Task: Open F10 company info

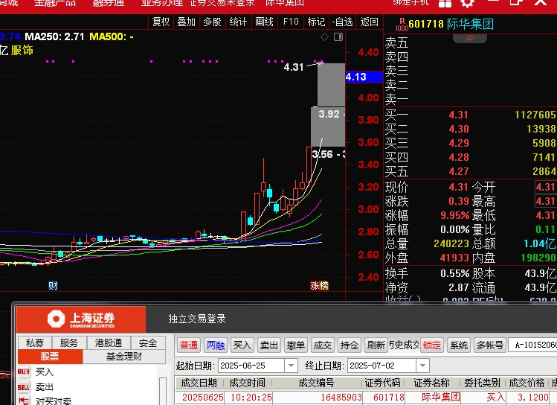Action: click(291, 22)
